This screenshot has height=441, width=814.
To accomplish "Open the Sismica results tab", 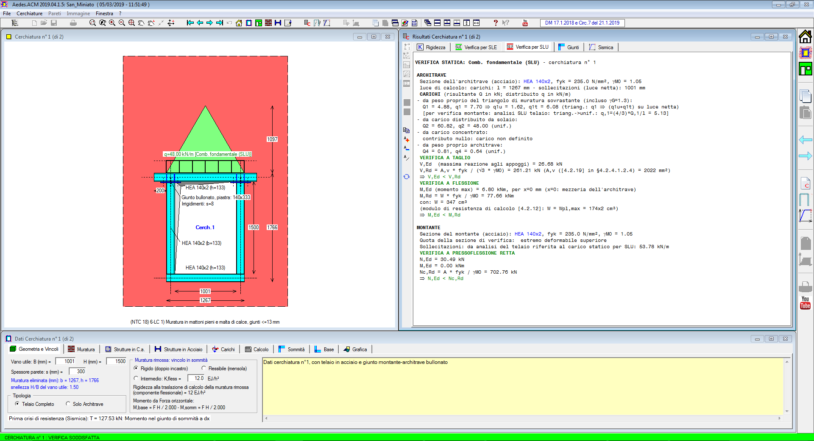I will 601,47.
